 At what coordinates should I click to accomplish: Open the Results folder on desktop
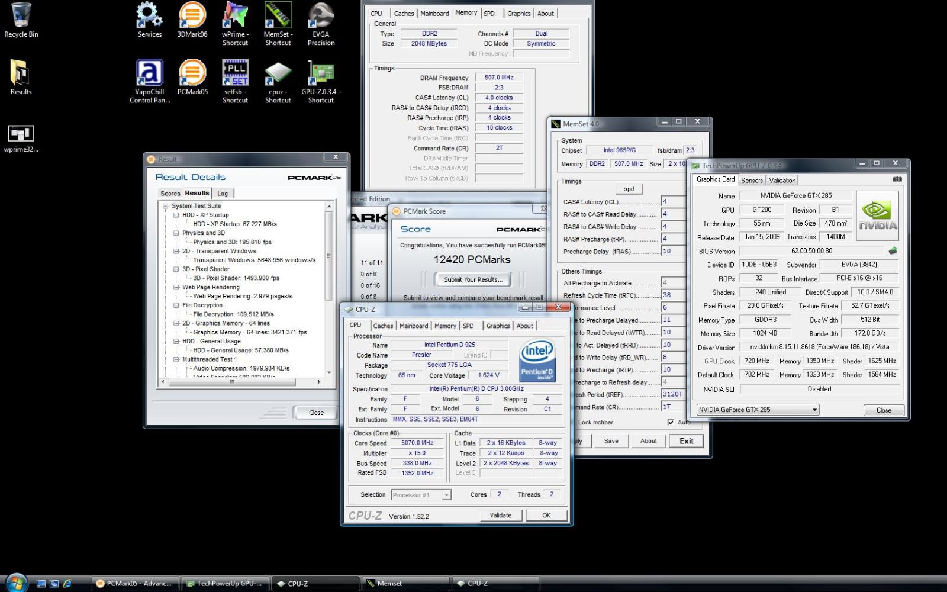tap(21, 77)
